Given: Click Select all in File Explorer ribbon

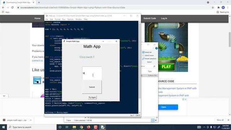Looking at the screenshot, I should 147,52.
